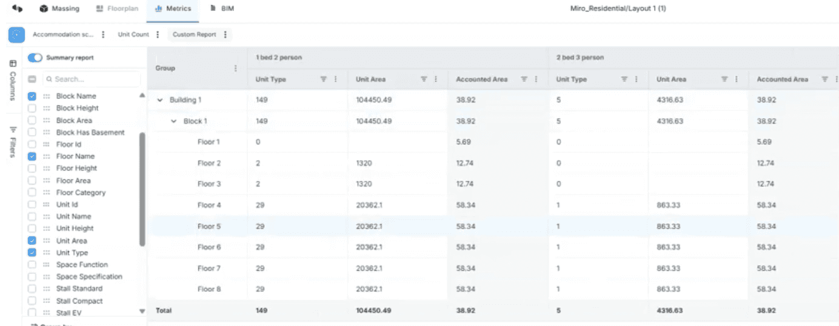Switch to the Floorplan tab
This screenshot has height=326, width=839.
click(x=118, y=9)
